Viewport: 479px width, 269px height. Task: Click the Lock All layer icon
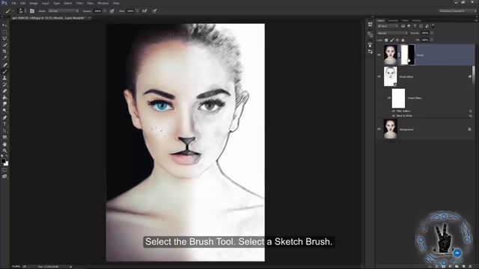pyautogui.click(x=403, y=40)
